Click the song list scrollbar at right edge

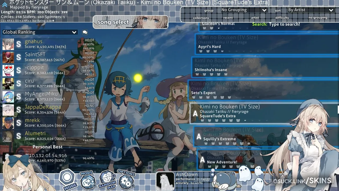pos(338,109)
